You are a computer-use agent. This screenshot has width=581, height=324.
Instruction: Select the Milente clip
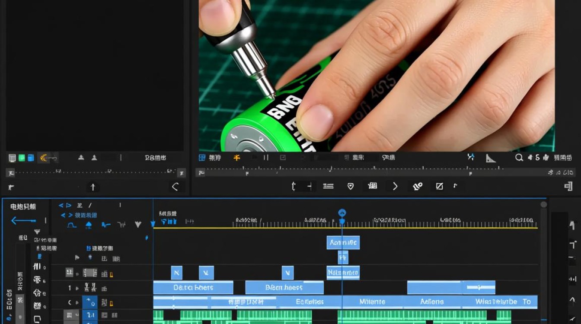tap(372, 302)
